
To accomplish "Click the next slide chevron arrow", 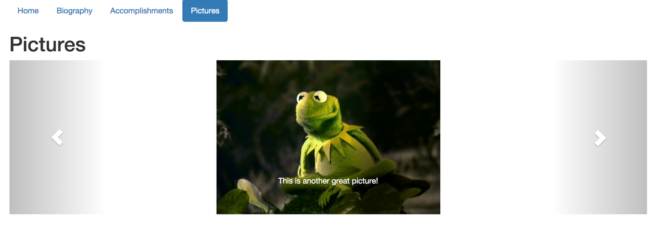I will coord(600,138).
